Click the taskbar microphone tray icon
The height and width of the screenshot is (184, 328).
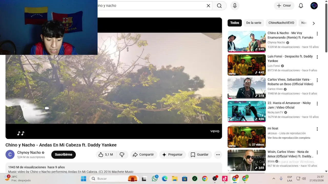click(281, 179)
